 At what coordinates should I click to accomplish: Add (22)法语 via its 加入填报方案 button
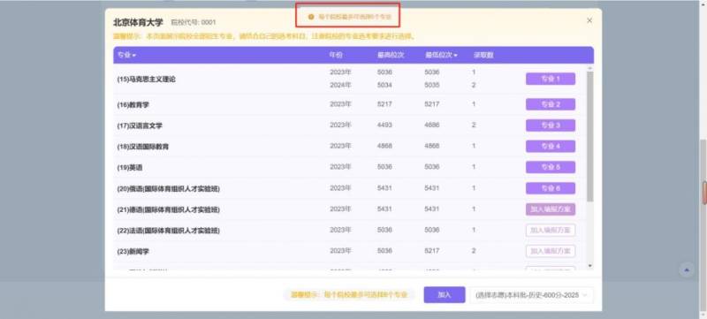pos(550,231)
